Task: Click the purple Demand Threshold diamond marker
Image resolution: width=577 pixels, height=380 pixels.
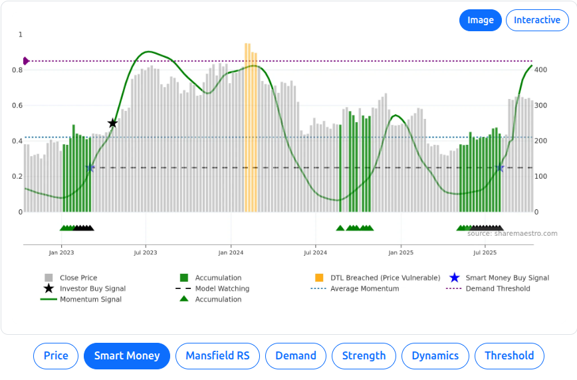Action: pos(26,61)
